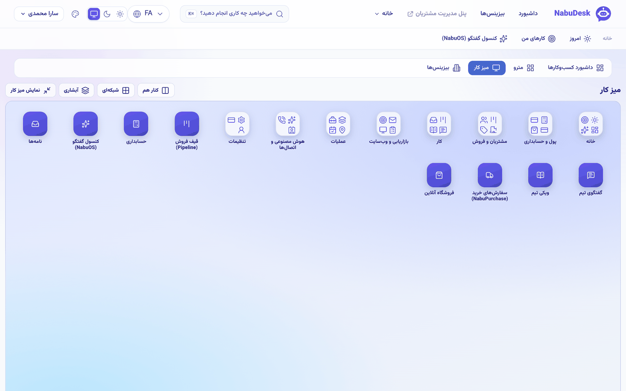Open سارا محمدی user menu

click(x=39, y=14)
